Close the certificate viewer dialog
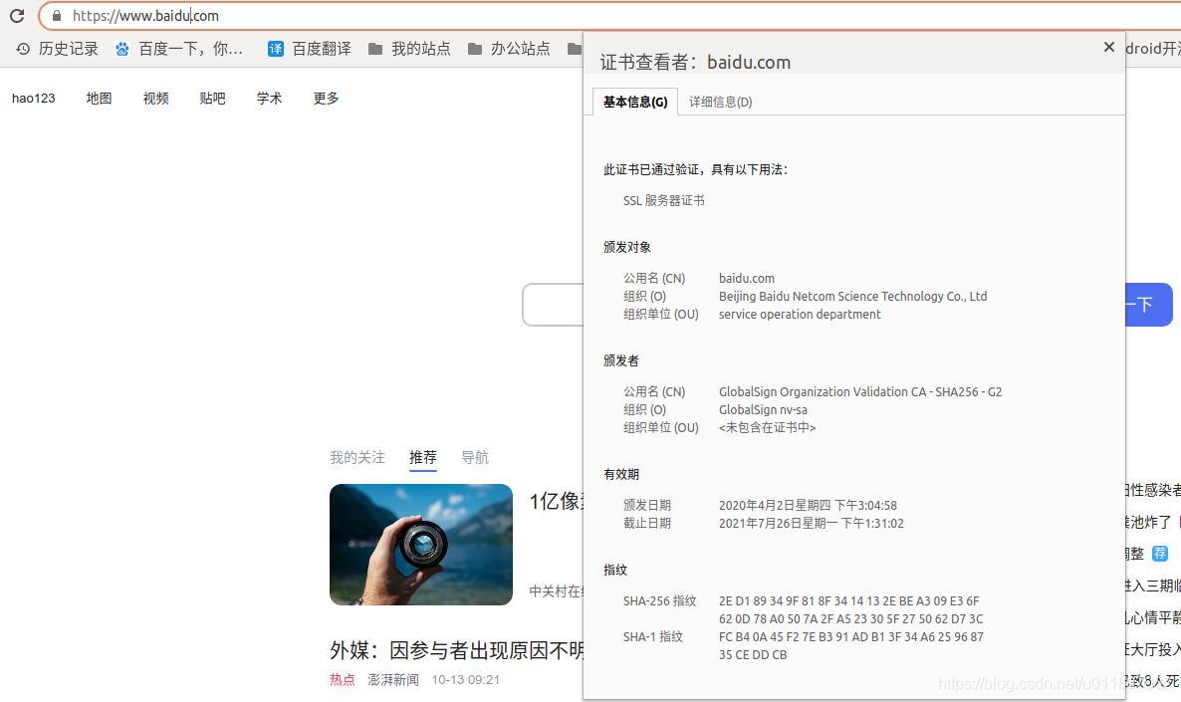Viewport: 1181px width, 702px height. [x=1108, y=47]
